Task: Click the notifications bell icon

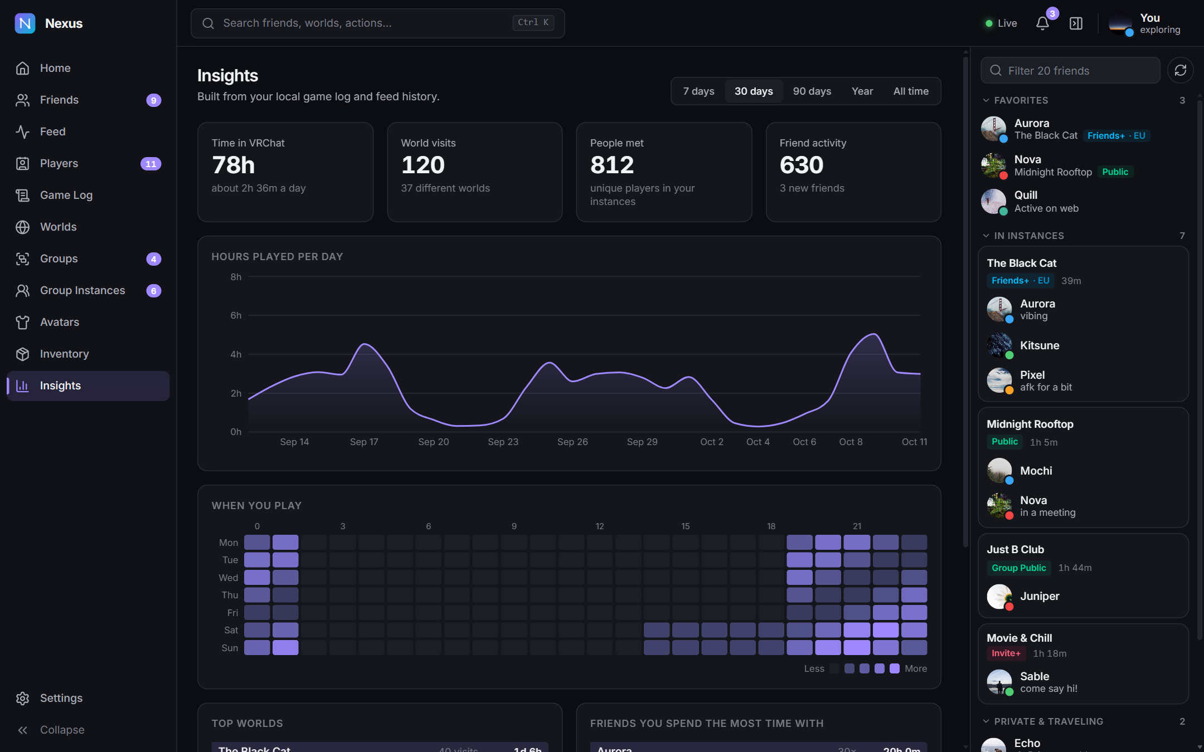Action: point(1042,23)
